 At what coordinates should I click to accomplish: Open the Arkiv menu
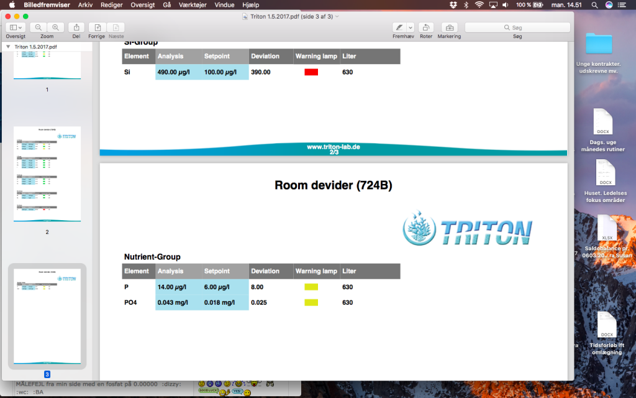(86, 5)
